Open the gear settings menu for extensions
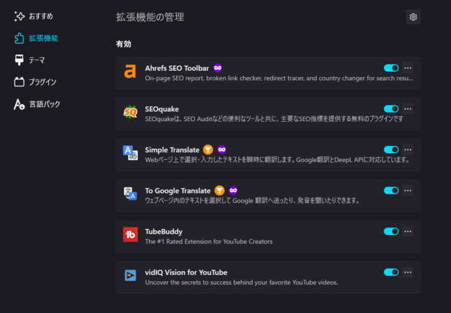 (x=413, y=17)
